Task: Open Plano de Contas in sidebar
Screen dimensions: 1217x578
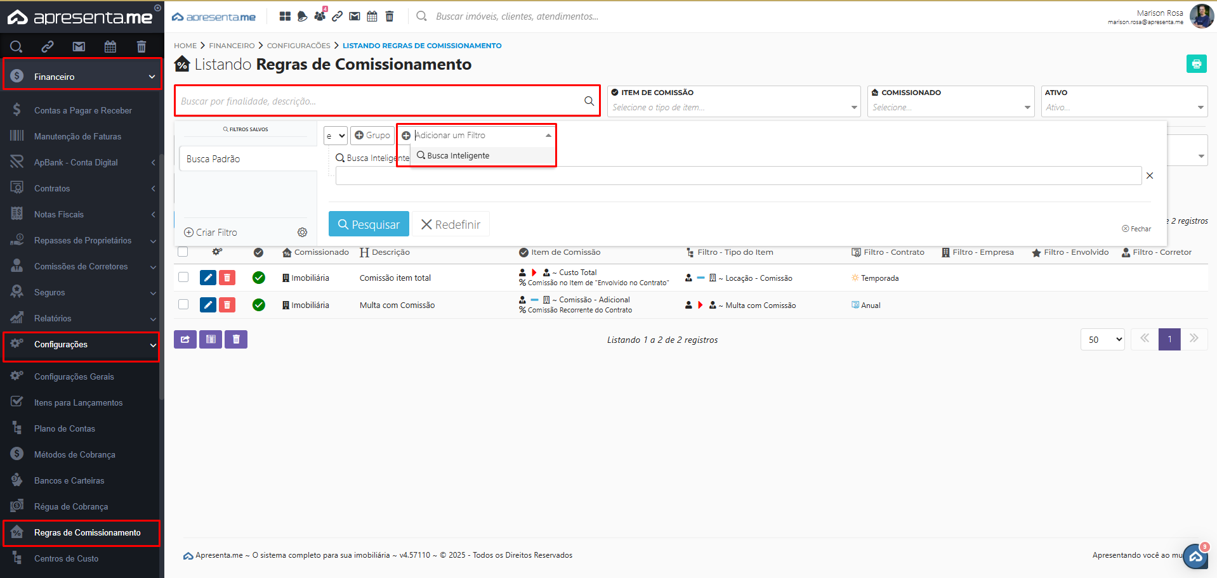Action: (x=65, y=429)
